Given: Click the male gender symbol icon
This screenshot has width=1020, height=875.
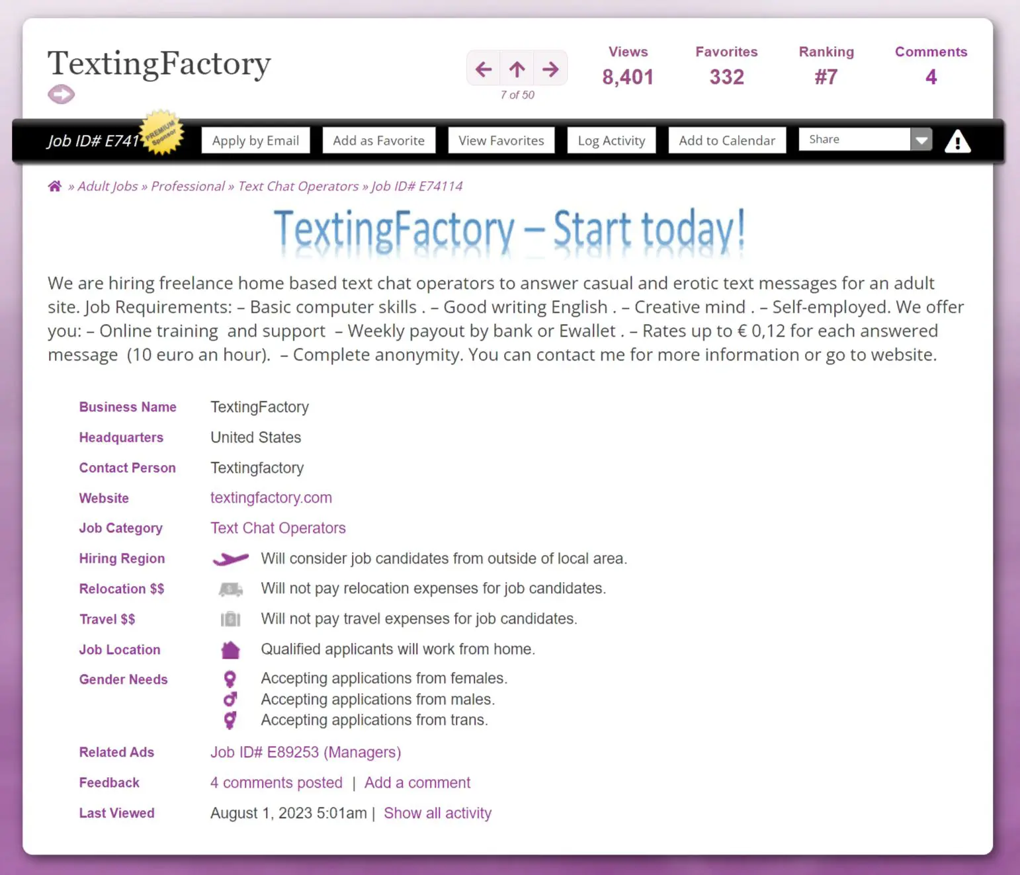Looking at the screenshot, I should point(230,699).
